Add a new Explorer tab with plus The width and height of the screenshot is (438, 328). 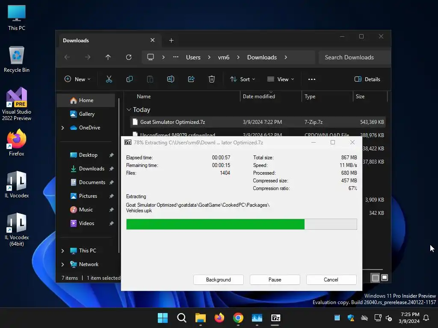(x=171, y=41)
